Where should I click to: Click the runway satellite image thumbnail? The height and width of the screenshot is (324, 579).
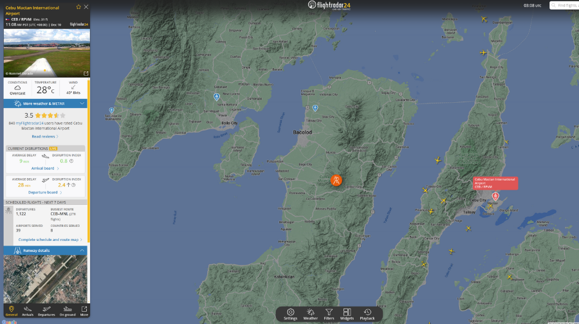46,279
